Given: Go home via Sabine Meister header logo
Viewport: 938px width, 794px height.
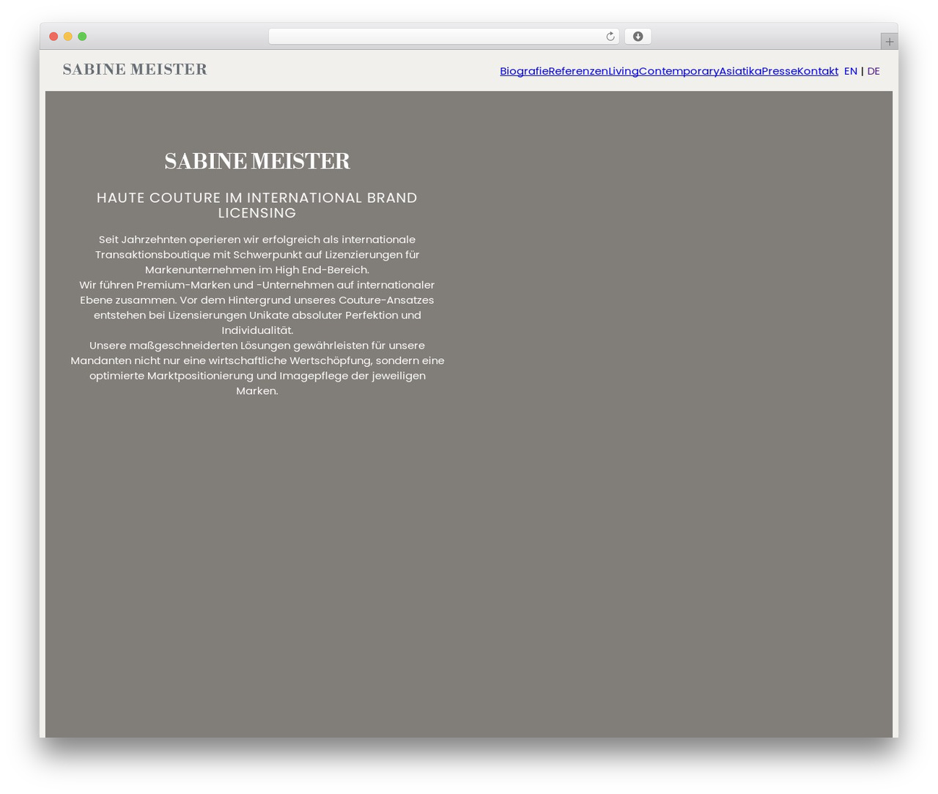Looking at the screenshot, I should tap(135, 70).
